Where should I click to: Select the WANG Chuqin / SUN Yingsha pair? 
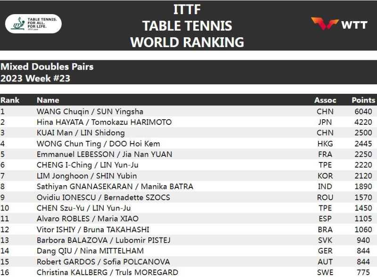[90, 112]
